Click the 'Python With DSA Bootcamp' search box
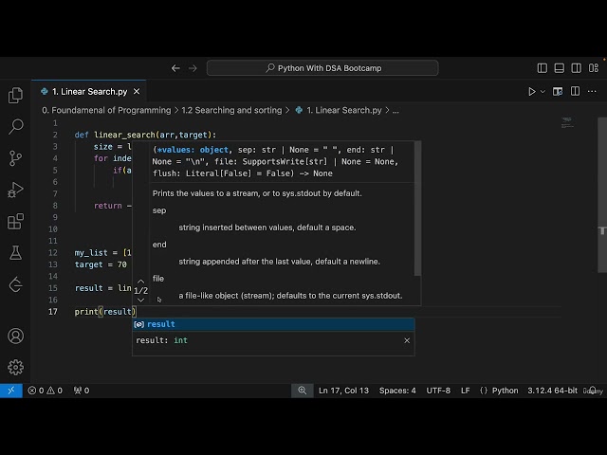The width and height of the screenshot is (607, 455). 322,68
